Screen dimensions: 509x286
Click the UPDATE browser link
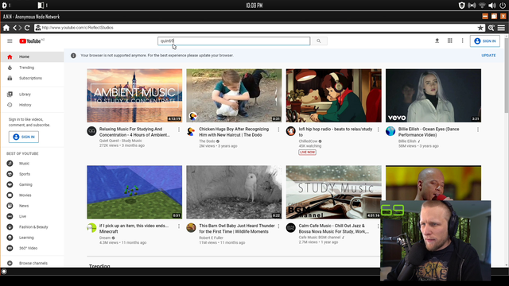(x=488, y=56)
